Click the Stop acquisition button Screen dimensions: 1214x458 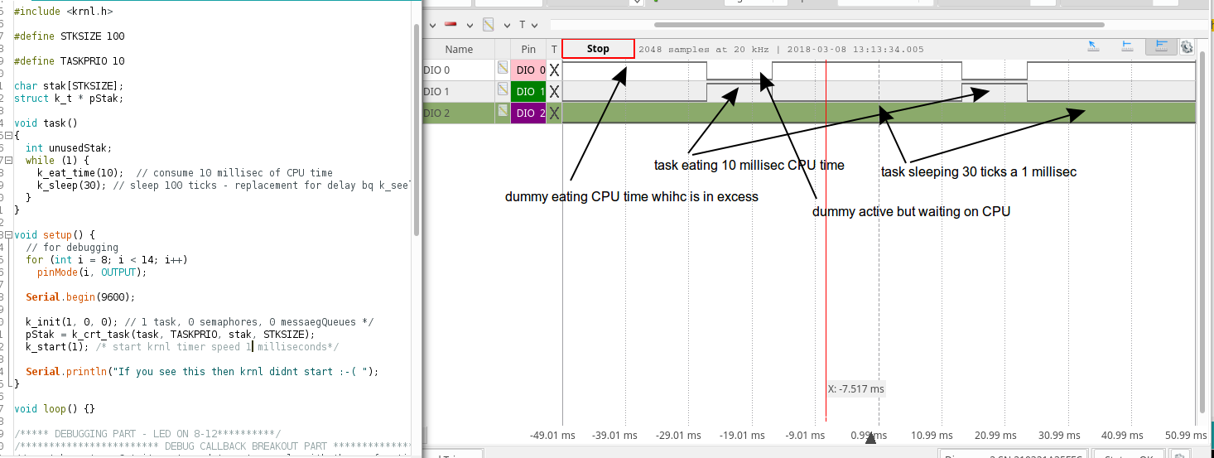[598, 49]
